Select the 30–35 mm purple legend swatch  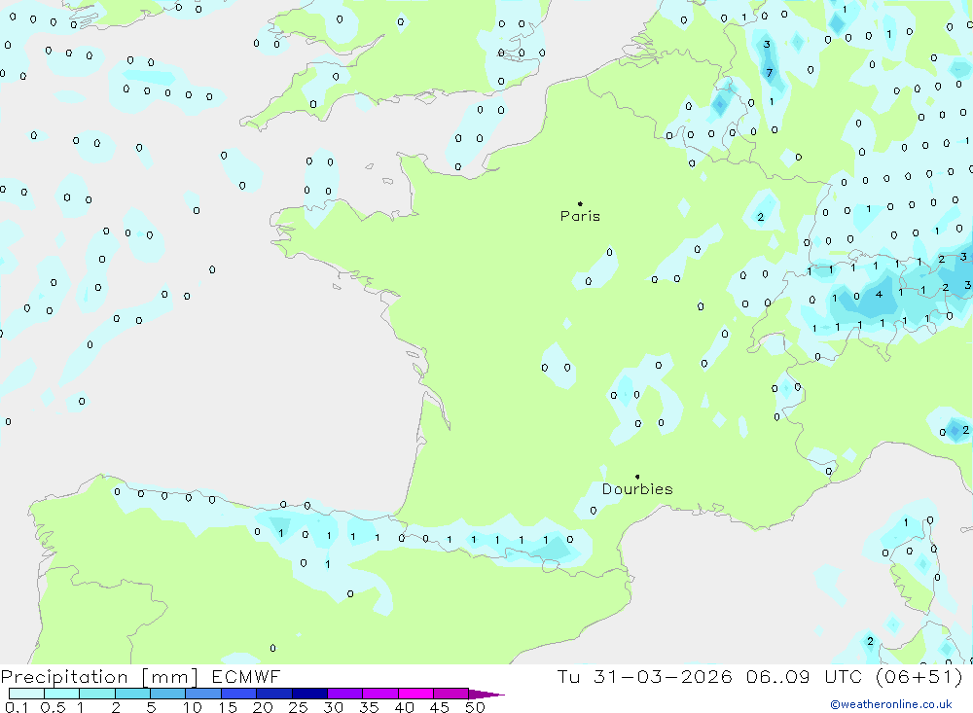pyautogui.click(x=344, y=694)
